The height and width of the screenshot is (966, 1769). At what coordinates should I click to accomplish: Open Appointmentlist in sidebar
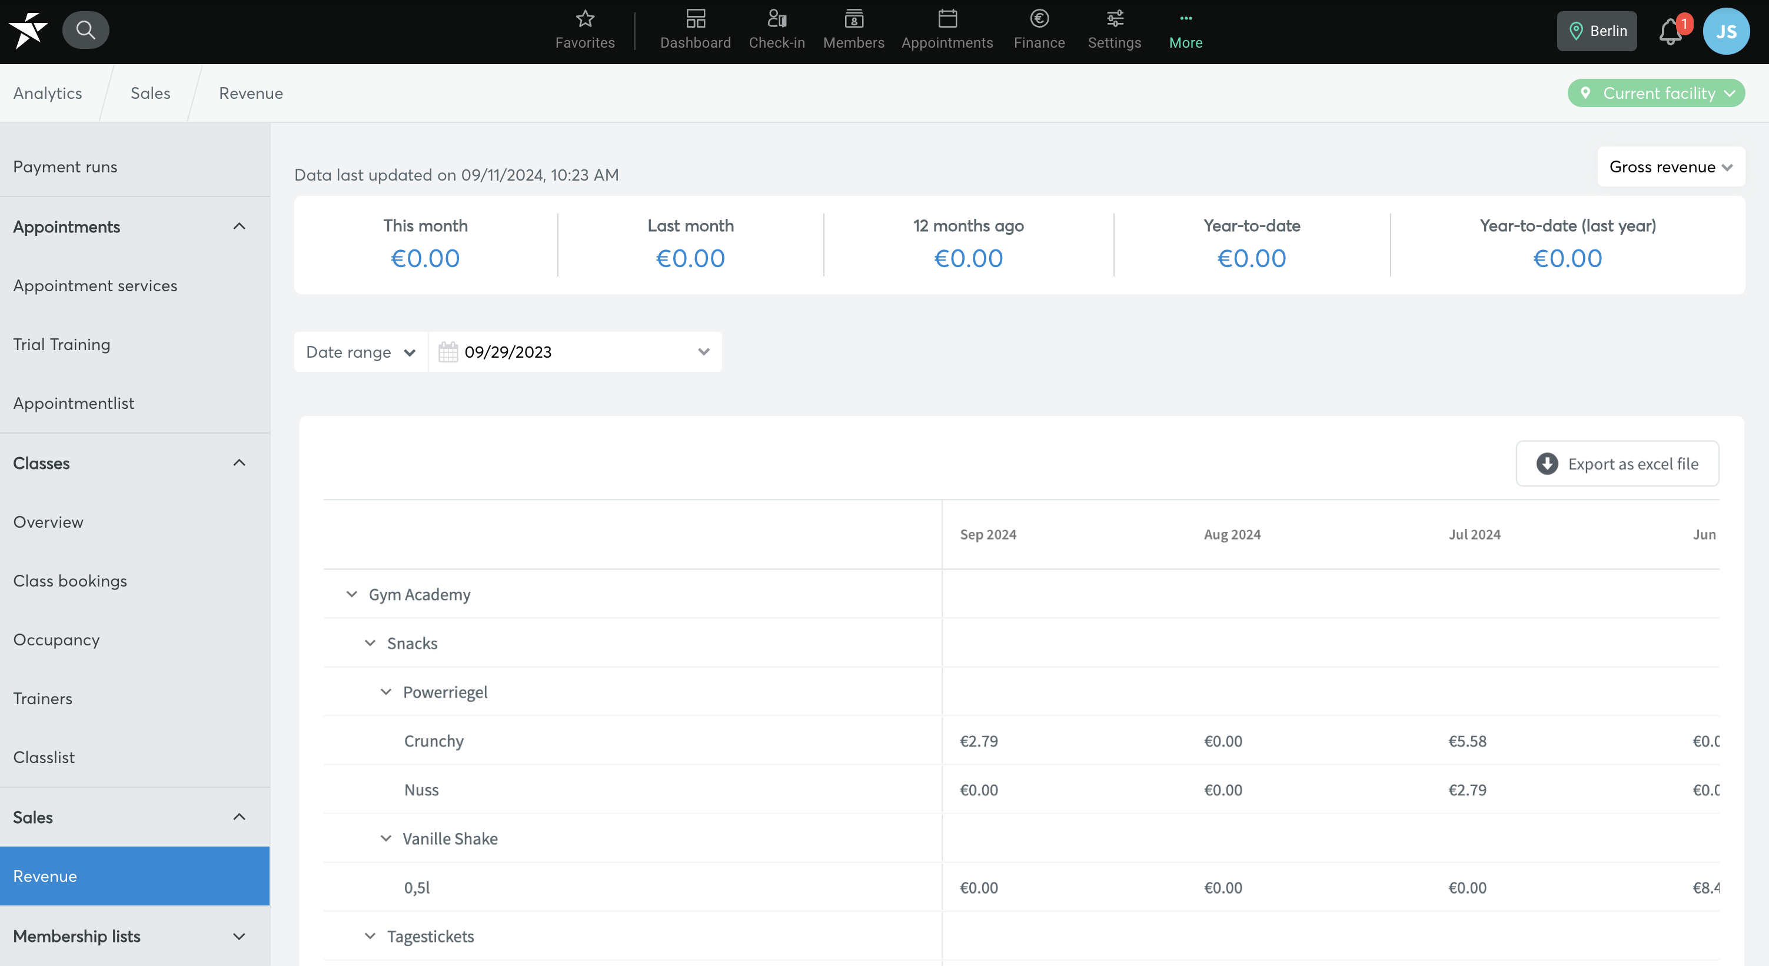click(135, 403)
